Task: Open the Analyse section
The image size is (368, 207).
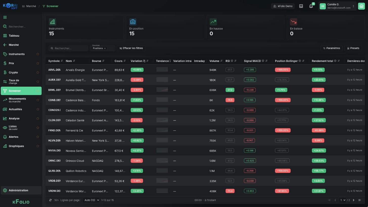Action: pyautogui.click(x=21, y=119)
